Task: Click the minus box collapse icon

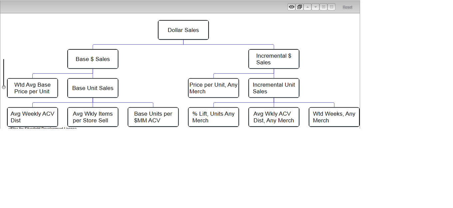Action: (331, 7)
